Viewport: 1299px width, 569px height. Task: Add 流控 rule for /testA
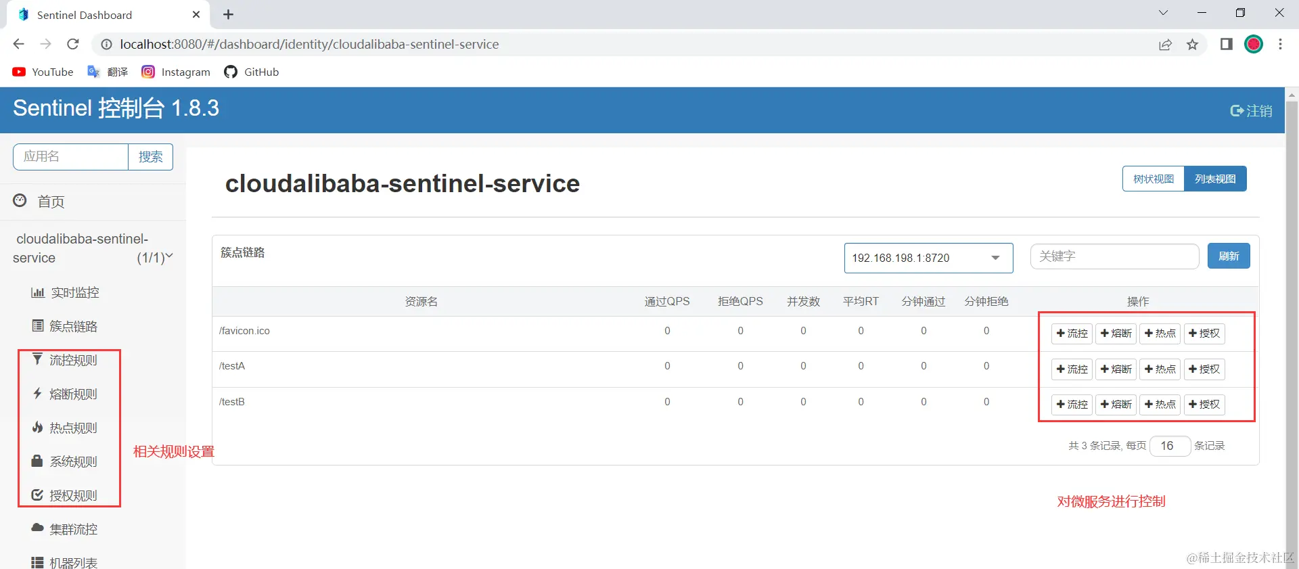point(1072,369)
